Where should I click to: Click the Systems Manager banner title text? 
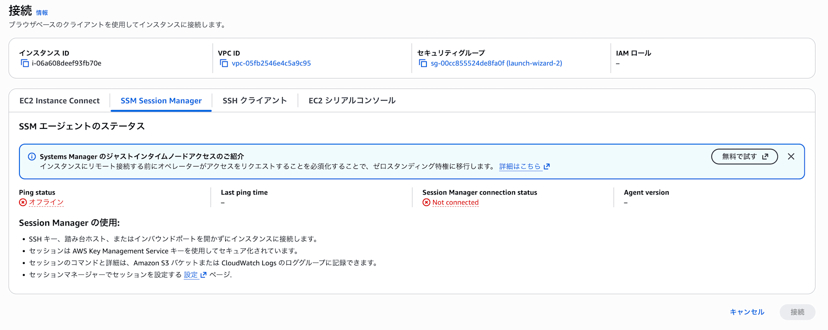(x=142, y=157)
